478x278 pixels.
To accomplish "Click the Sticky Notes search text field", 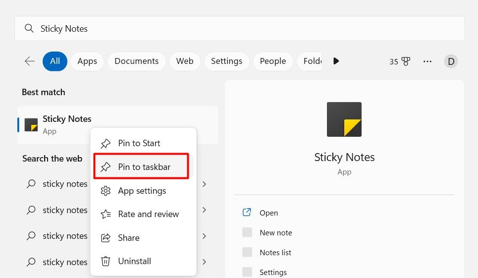I will click(x=240, y=28).
